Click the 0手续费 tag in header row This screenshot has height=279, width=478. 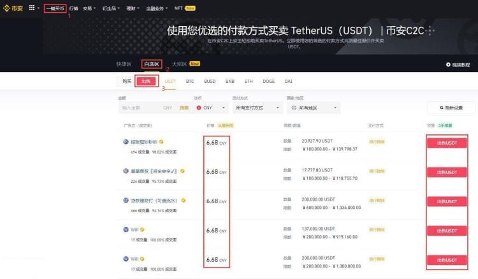[x=445, y=125]
